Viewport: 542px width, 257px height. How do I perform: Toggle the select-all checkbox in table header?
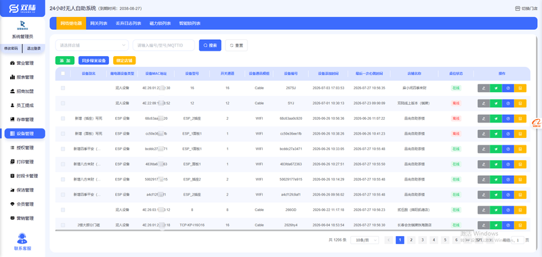(63, 73)
